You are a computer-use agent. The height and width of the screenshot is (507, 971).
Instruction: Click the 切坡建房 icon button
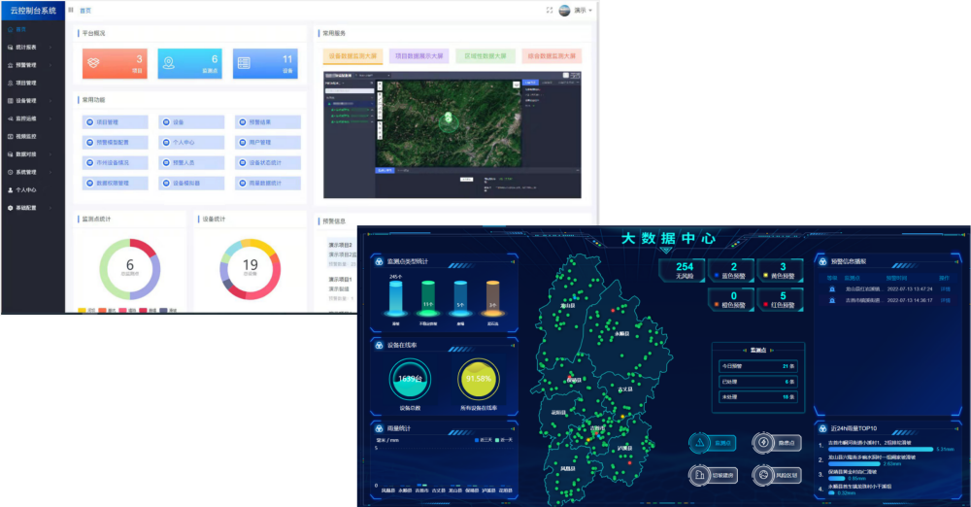coord(712,475)
